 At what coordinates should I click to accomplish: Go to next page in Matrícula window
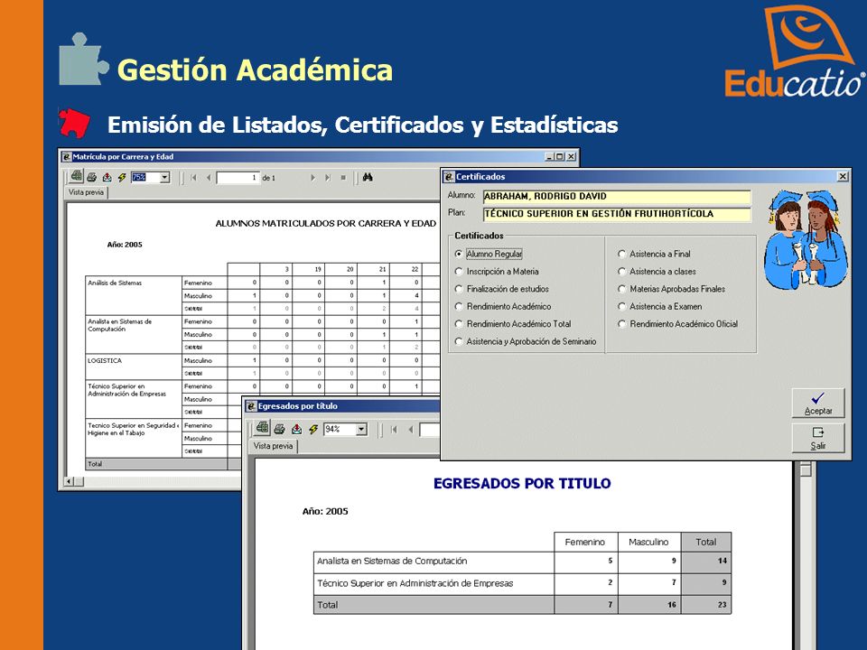click(x=313, y=178)
